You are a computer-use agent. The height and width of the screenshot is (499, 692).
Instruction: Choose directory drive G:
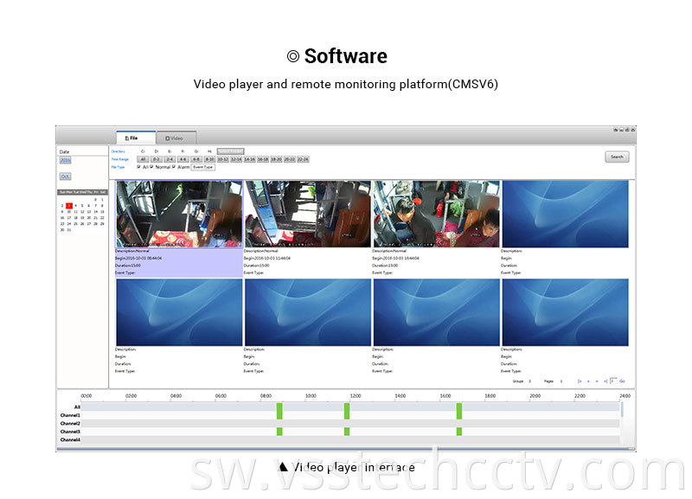click(x=196, y=151)
